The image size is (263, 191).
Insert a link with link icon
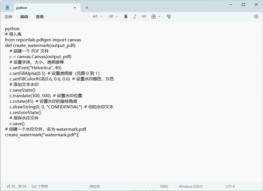pyautogui.click(x=144, y=16)
